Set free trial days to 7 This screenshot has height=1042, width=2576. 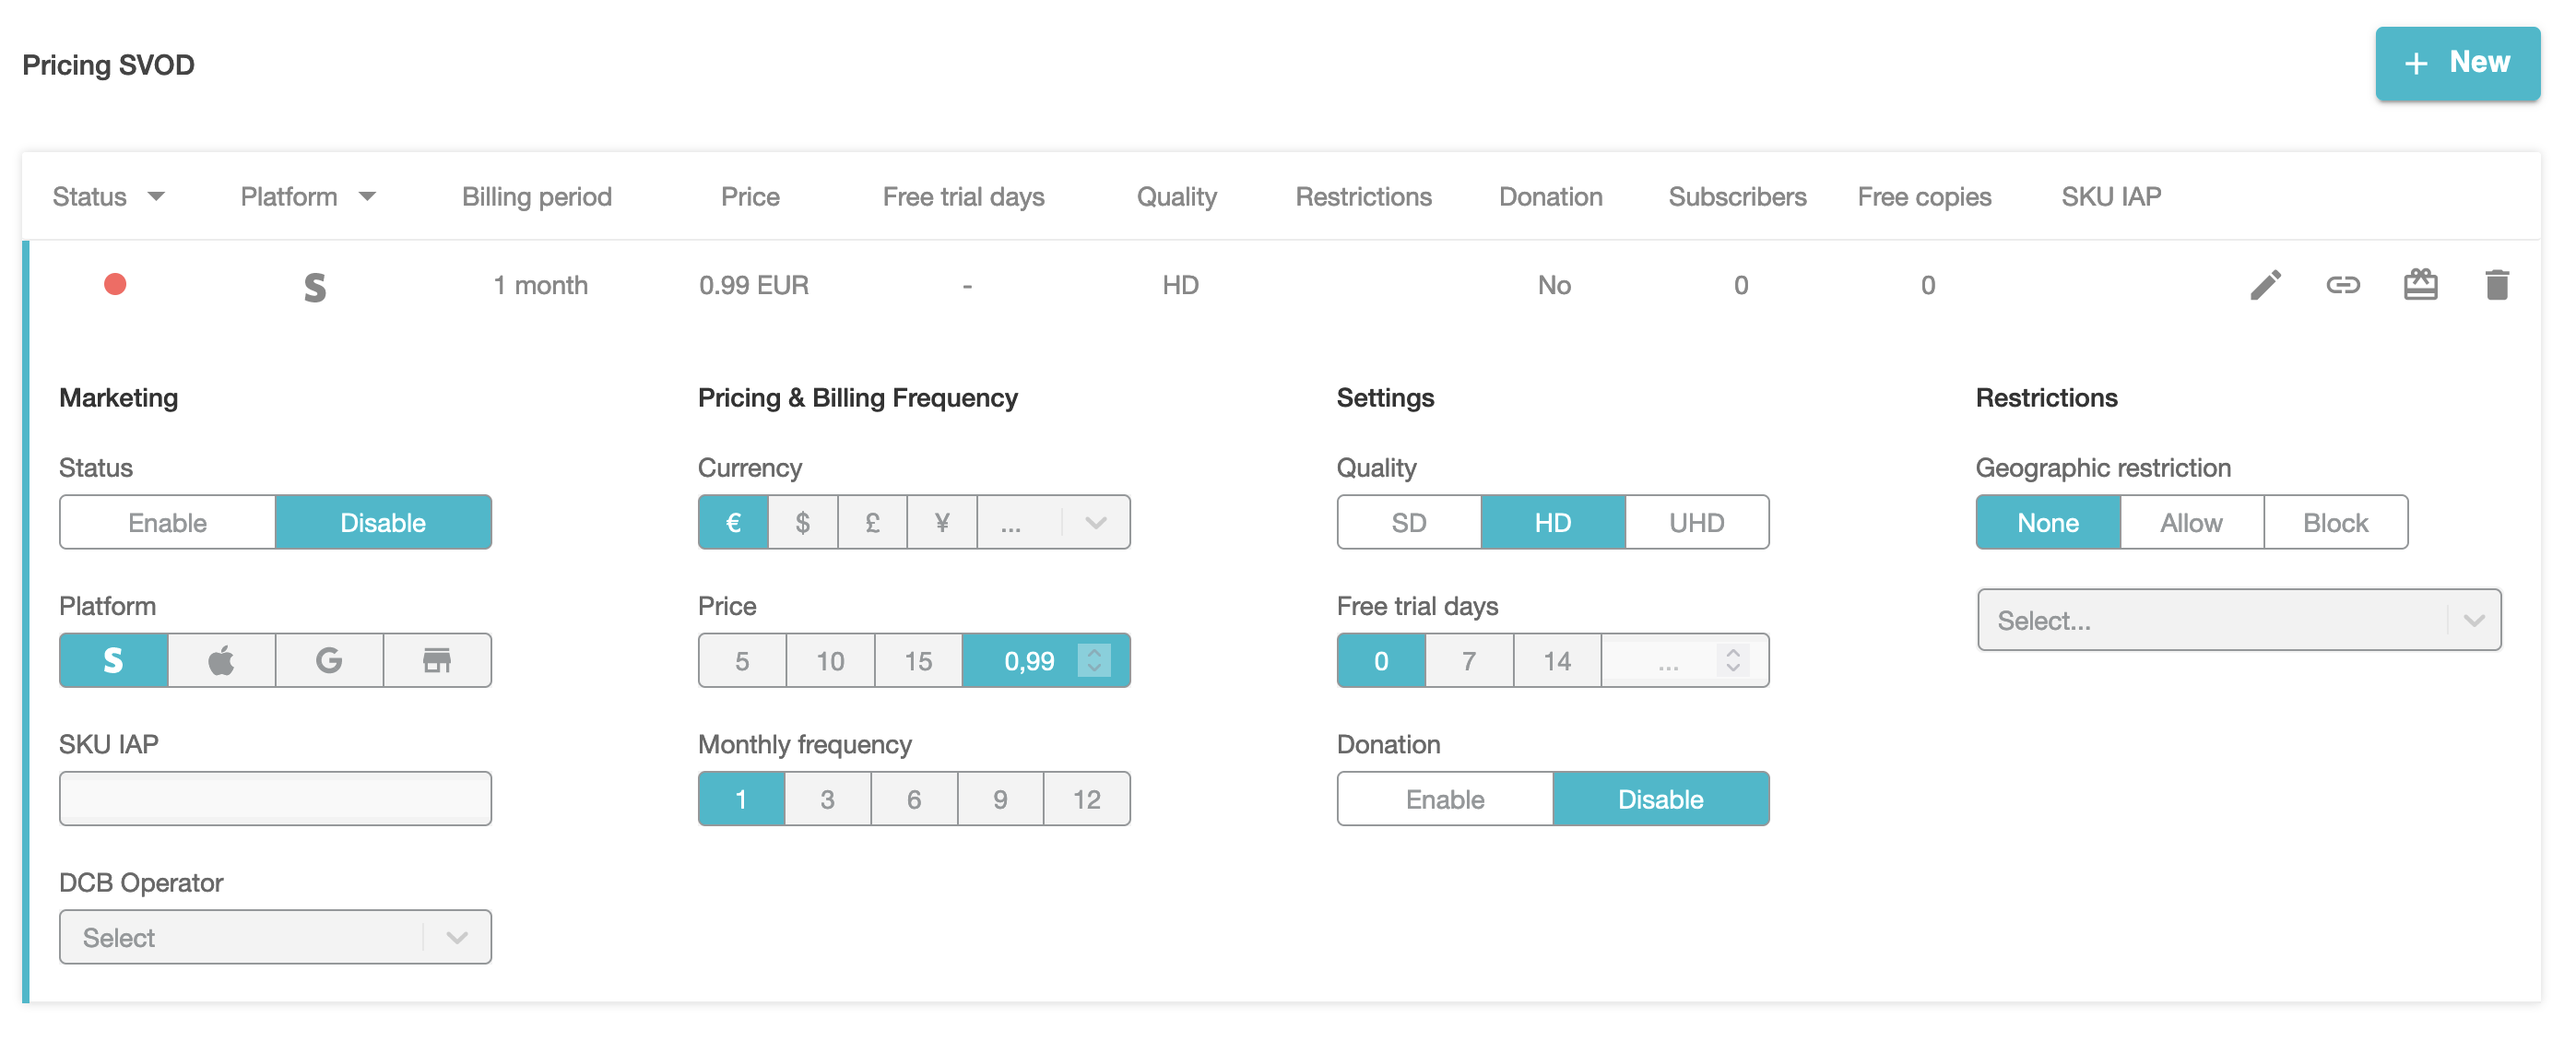pyautogui.click(x=1469, y=660)
